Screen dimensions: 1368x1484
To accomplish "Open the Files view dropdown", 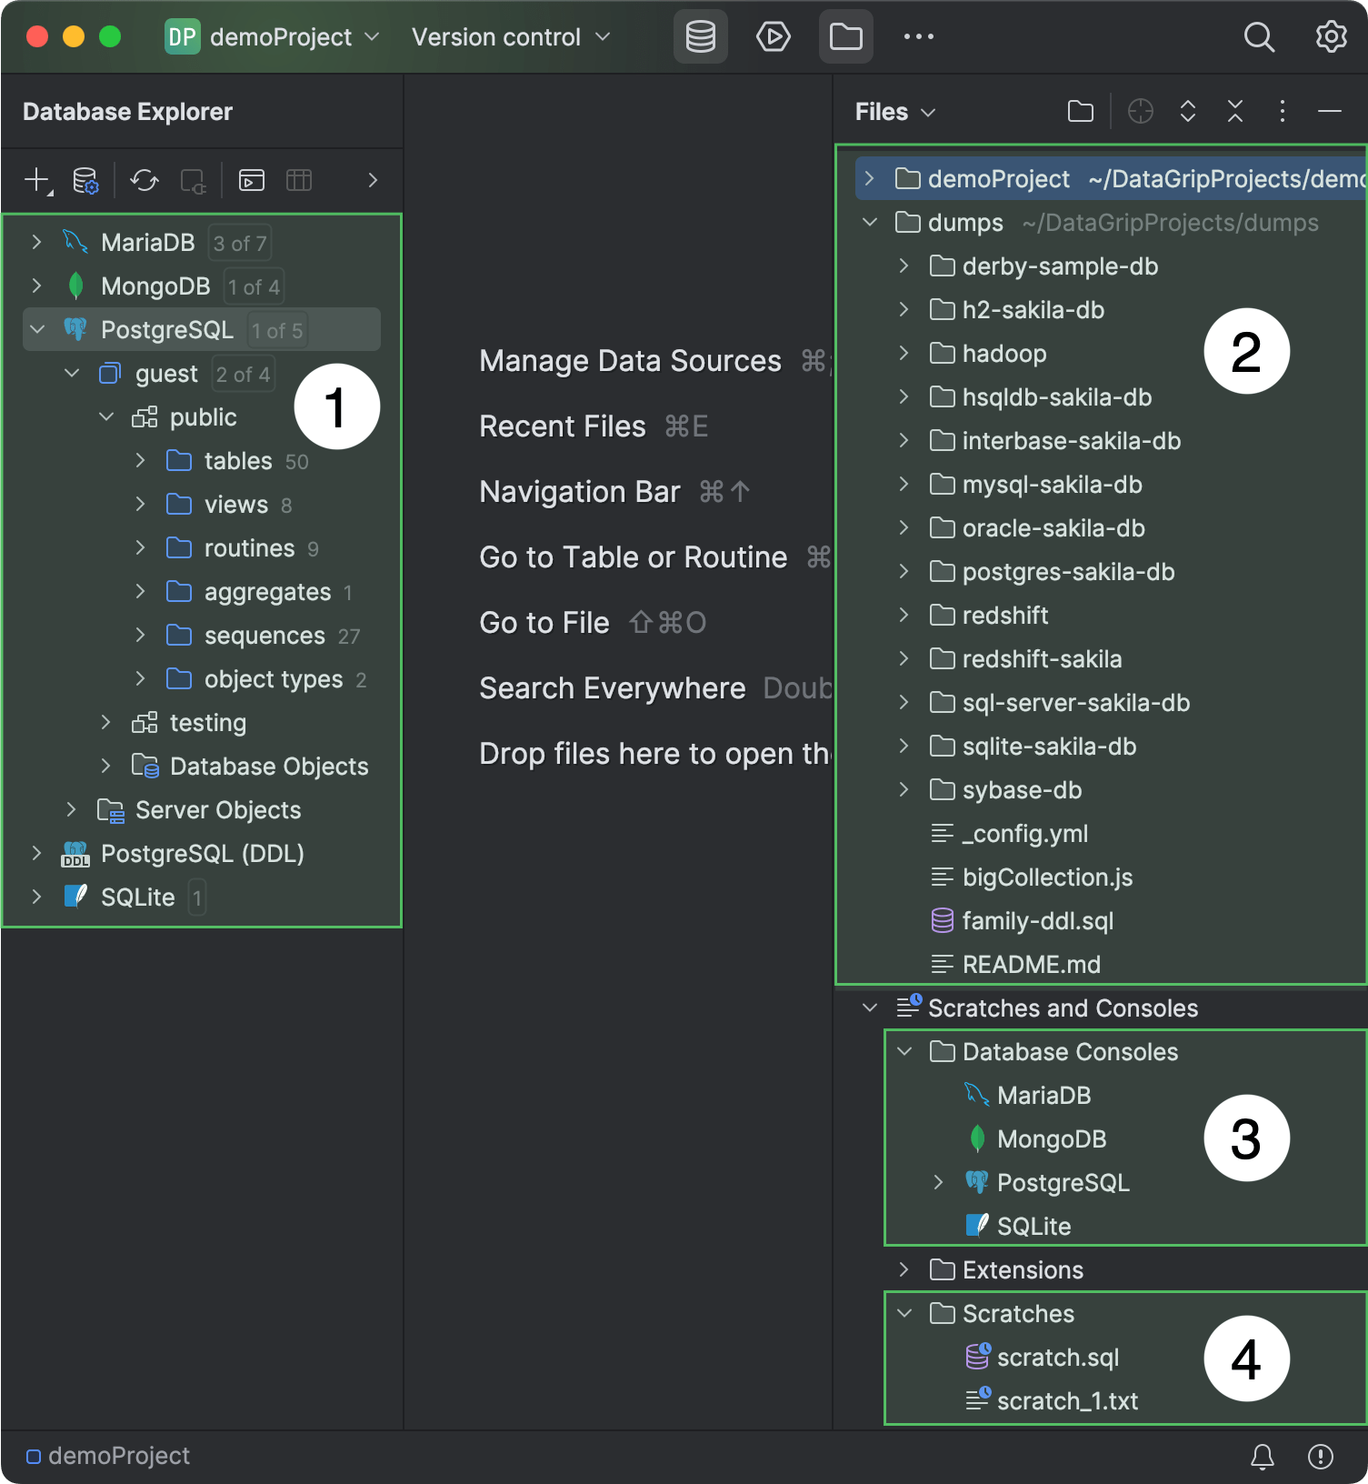I will (x=894, y=112).
